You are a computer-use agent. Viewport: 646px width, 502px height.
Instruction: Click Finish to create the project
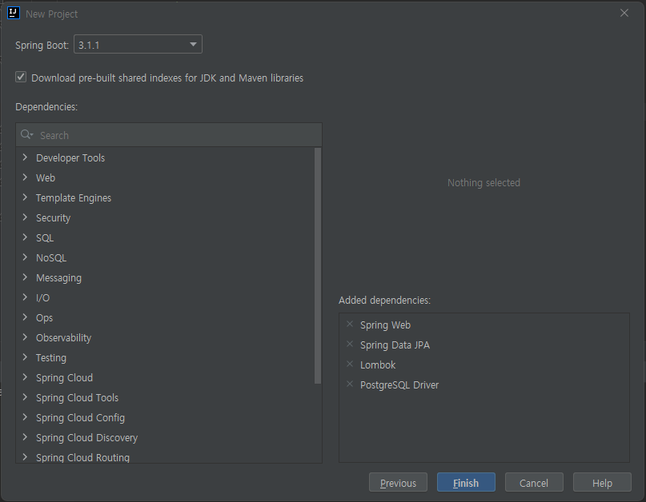click(x=466, y=482)
